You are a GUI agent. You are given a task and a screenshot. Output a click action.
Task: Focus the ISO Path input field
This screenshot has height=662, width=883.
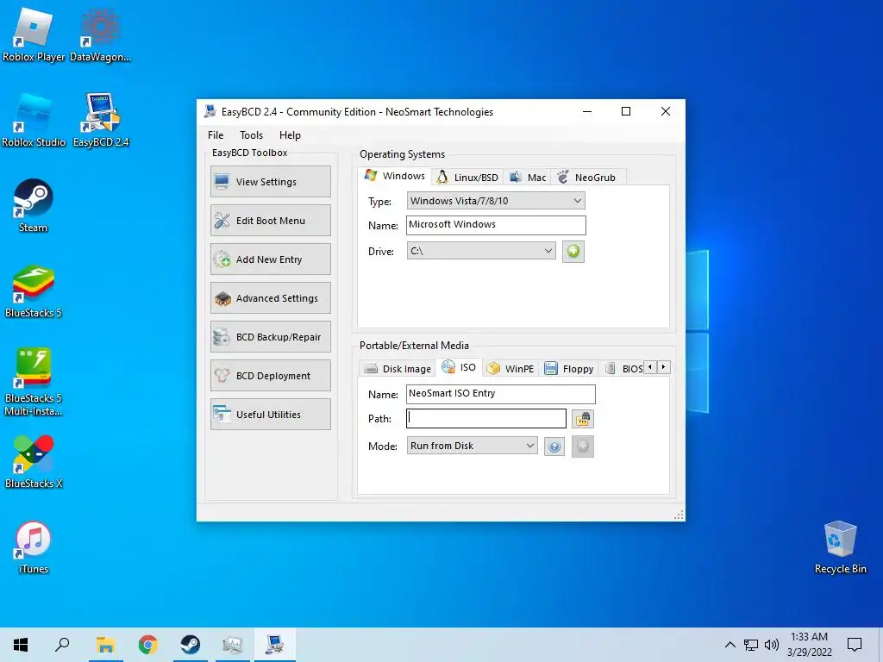point(486,418)
